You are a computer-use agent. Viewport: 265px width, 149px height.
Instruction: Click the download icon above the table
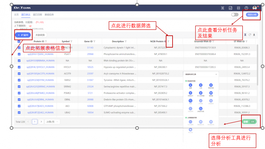click(x=254, y=34)
